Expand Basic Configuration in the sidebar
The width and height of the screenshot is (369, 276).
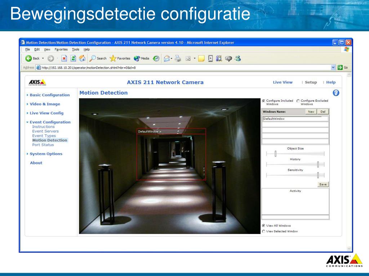[x=50, y=95]
